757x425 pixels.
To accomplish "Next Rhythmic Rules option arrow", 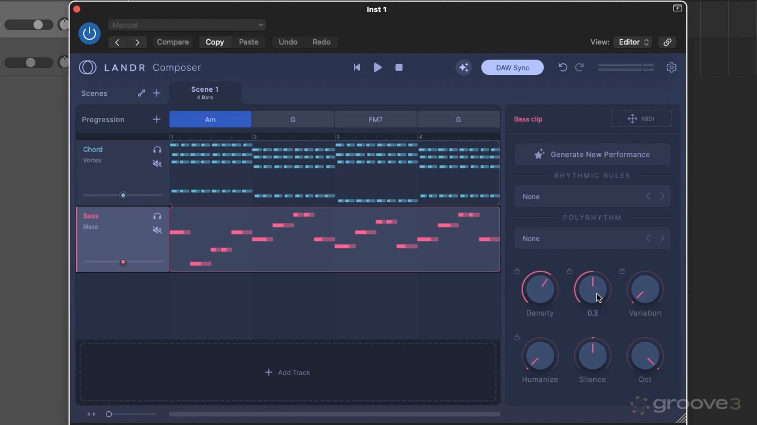I will pyautogui.click(x=662, y=196).
